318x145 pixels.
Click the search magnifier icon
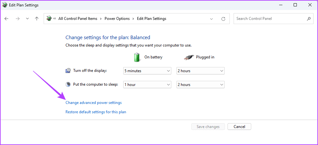click(x=309, y=19)
